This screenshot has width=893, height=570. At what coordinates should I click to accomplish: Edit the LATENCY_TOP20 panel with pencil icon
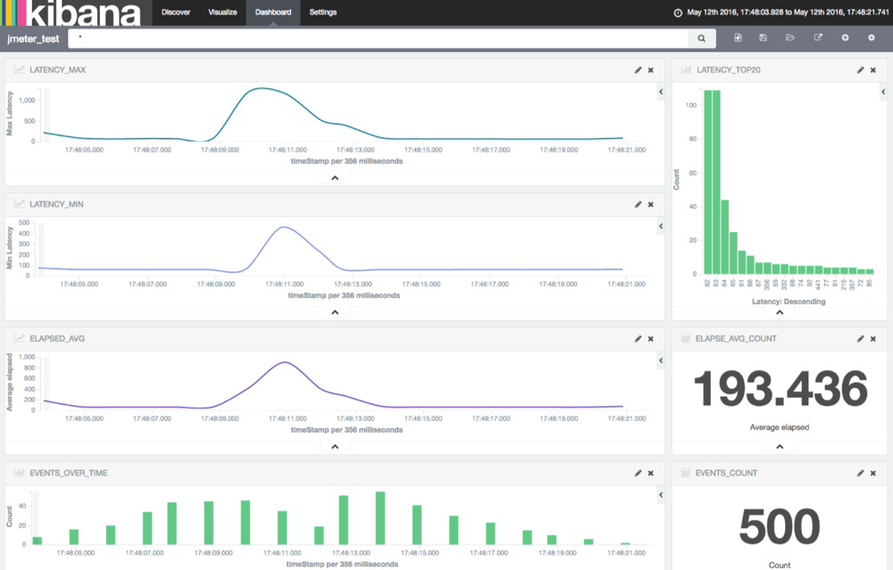860,70
